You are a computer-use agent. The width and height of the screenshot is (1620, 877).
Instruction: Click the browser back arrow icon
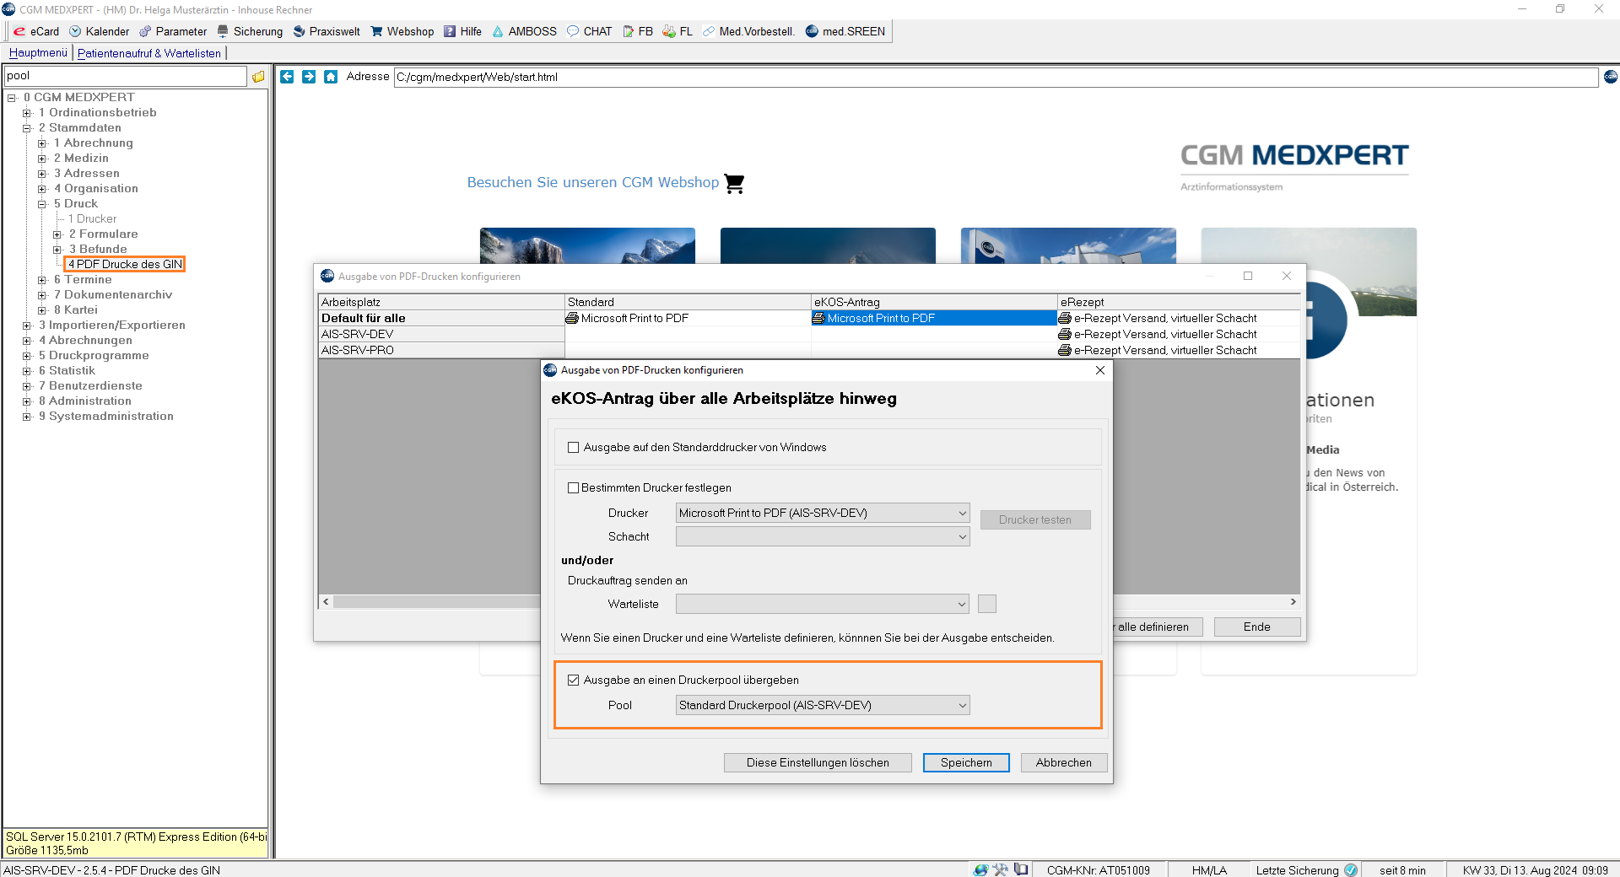click(x=287, y=77)
